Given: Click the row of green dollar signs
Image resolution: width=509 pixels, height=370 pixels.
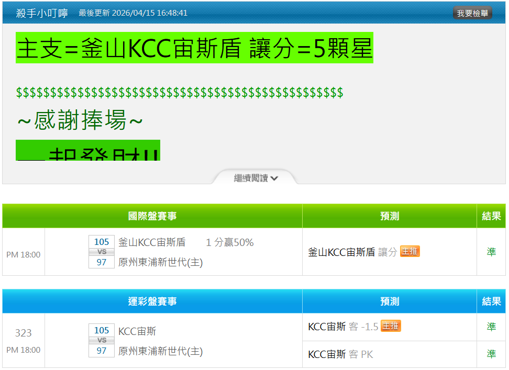Looking at the screenshot, I should tap(180, 93).
